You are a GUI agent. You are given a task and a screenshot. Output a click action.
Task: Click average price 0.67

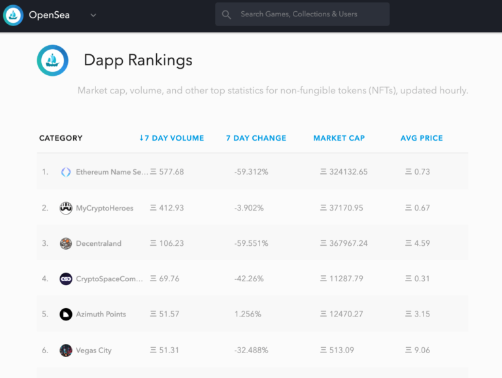(x=418, y=208)
